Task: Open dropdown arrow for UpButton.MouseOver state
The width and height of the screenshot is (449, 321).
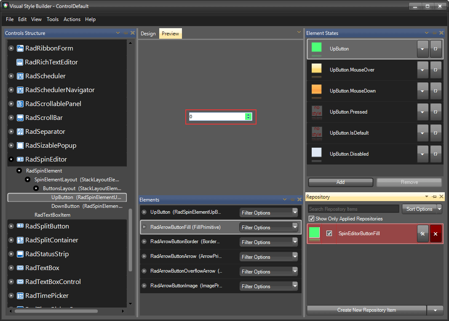Action: coord(422,70)
